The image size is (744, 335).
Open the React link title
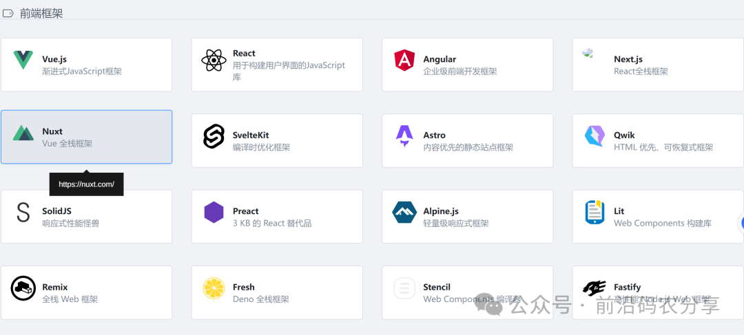[x=244, y=53]
